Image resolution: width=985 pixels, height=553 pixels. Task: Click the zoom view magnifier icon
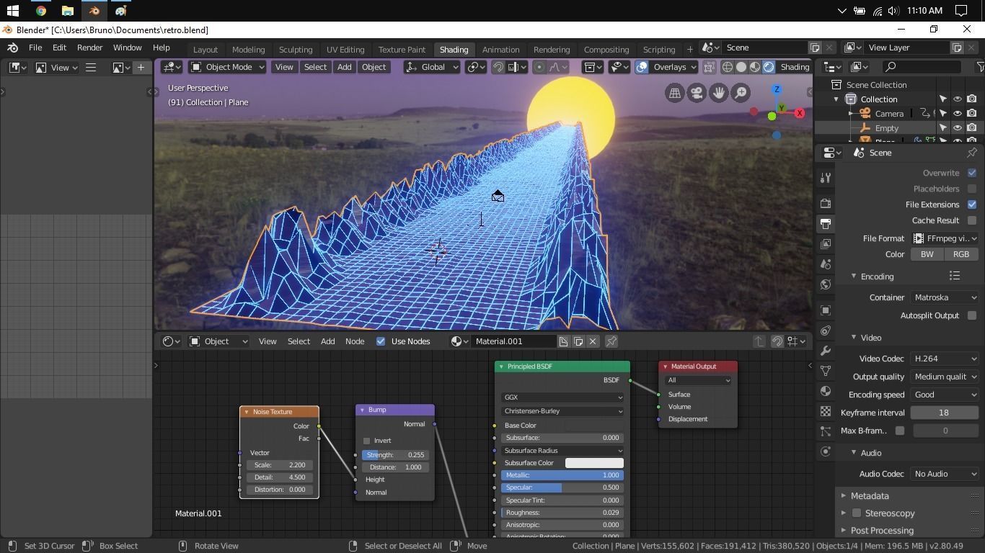(x=741, y=93)
